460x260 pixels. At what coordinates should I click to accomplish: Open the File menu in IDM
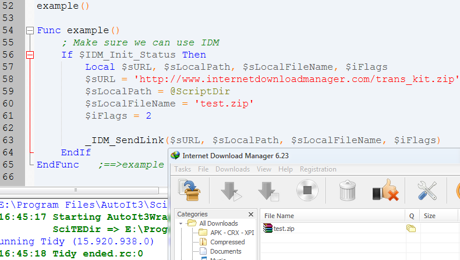coord(203,169)
